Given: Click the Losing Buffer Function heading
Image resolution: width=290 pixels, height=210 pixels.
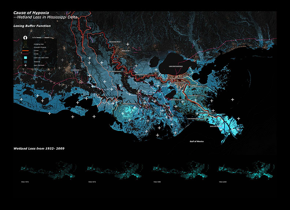Looking at the screenshot, I should [x=32, y=26].
